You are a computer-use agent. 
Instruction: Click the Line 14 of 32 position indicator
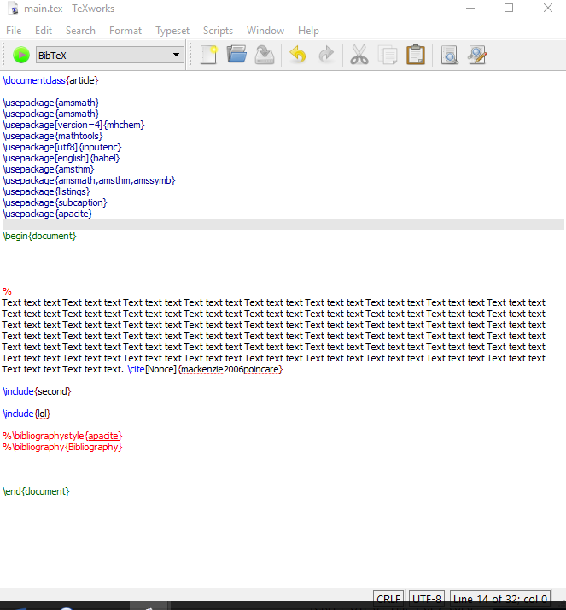click(500, 598)
